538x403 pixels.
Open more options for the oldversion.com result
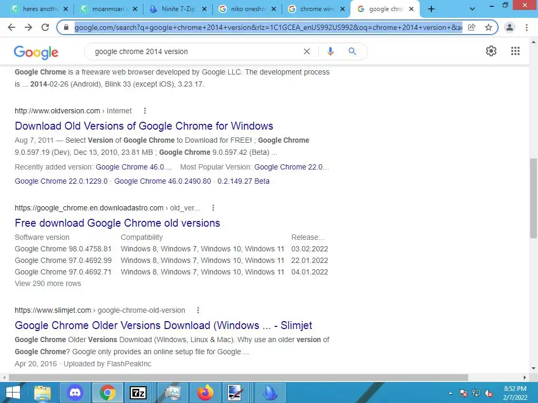(x=145, y=111)
